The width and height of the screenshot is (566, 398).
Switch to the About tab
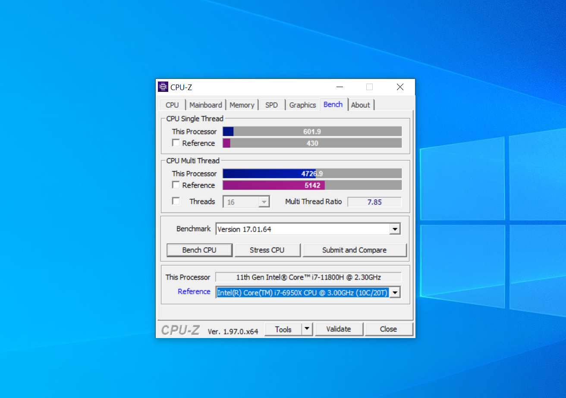coord(361,105)
